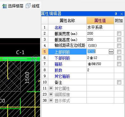125x117 pixels.
Task: Click the 其它属性 row label
Action: [x=62, y=88]
